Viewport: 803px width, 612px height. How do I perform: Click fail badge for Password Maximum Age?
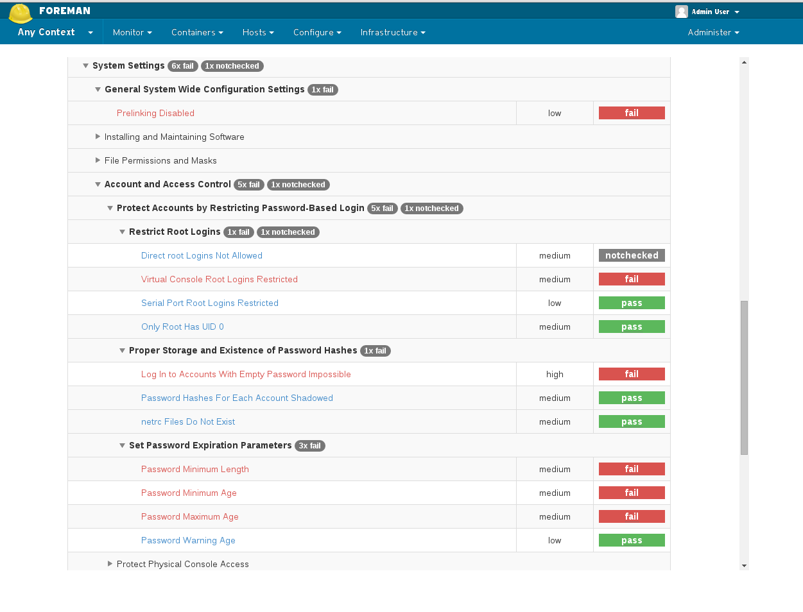point(632,516)
